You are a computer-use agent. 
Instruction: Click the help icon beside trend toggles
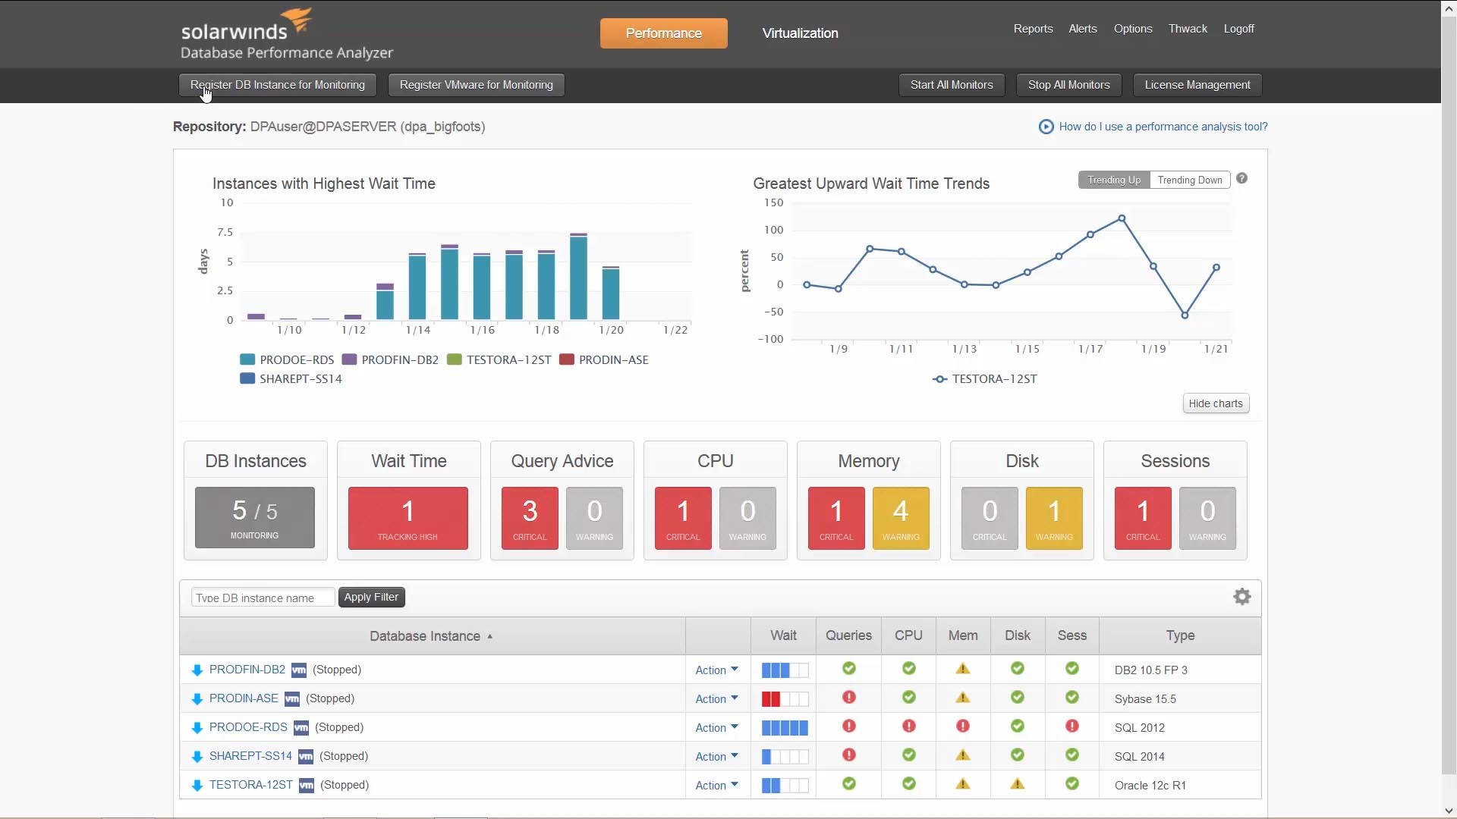[x=1242, y=177]
